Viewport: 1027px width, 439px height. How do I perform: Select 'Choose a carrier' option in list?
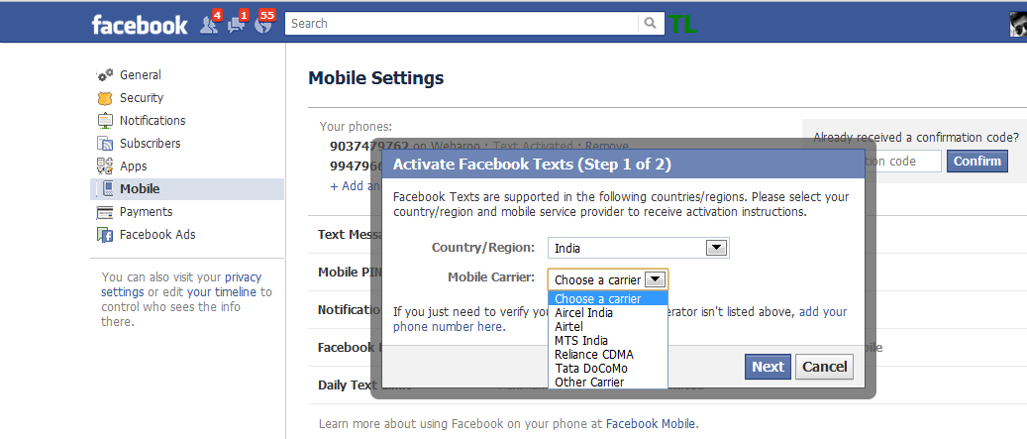608,299
